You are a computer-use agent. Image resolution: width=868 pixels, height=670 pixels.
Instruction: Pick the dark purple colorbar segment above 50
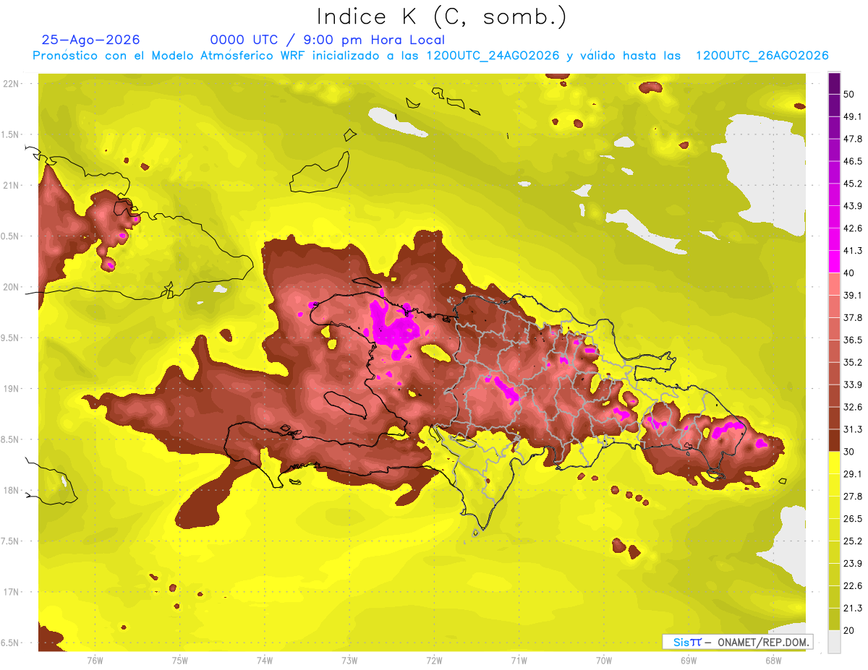[x=834, y=83]
